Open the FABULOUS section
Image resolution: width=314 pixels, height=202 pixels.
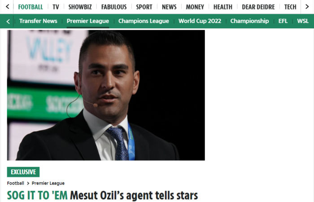pyautogui.click(x=114, y=7)
